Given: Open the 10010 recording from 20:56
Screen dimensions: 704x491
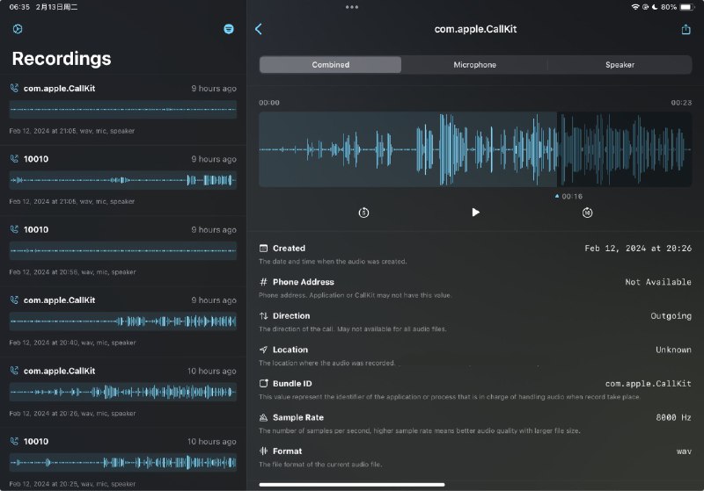Looking at the screenshot, I should click(x=123, y=250).
